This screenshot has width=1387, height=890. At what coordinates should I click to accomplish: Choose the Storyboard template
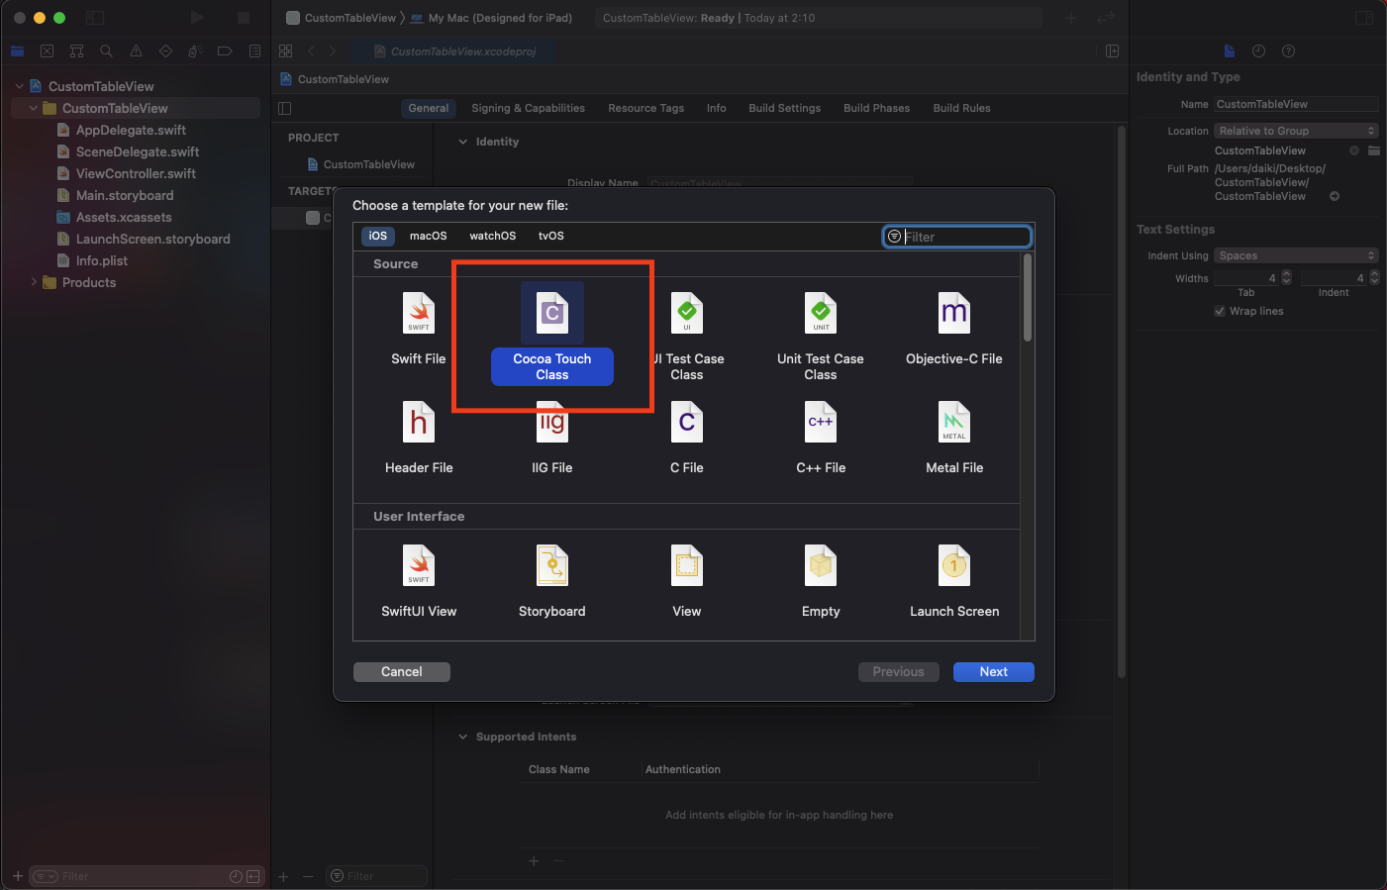[x=552, y=582]
